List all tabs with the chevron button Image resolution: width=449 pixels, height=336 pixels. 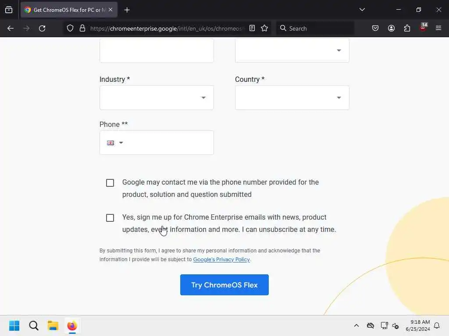pyautogui.click(x=362, y=10)
